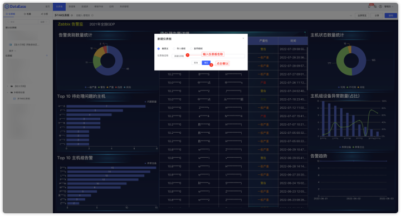The width and height of the screenshot is (401, 216).
Task: Select the Zabbix 告警监 dashboard tab
Action: pyautogui.click(x=70, y=24)
